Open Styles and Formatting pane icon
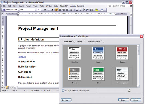The image size is (145, 105). coord(4,10)
